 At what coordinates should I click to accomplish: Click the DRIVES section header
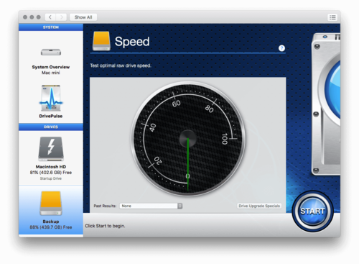tap(51, 127)
